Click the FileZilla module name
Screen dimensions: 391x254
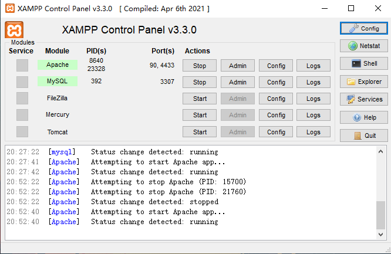pos(57,98)
